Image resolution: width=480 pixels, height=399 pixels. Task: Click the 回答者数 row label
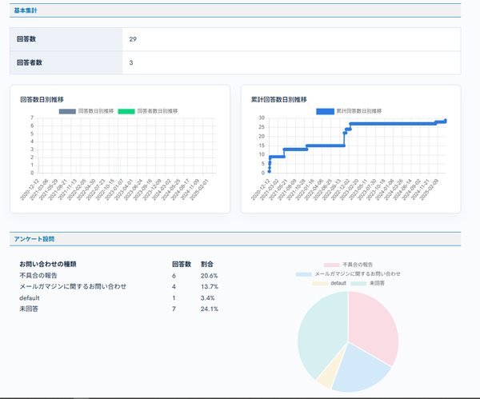[30, 62]
